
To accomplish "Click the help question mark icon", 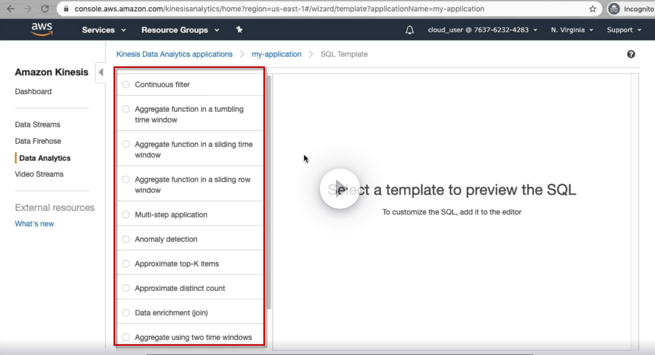I will (631, 54).
